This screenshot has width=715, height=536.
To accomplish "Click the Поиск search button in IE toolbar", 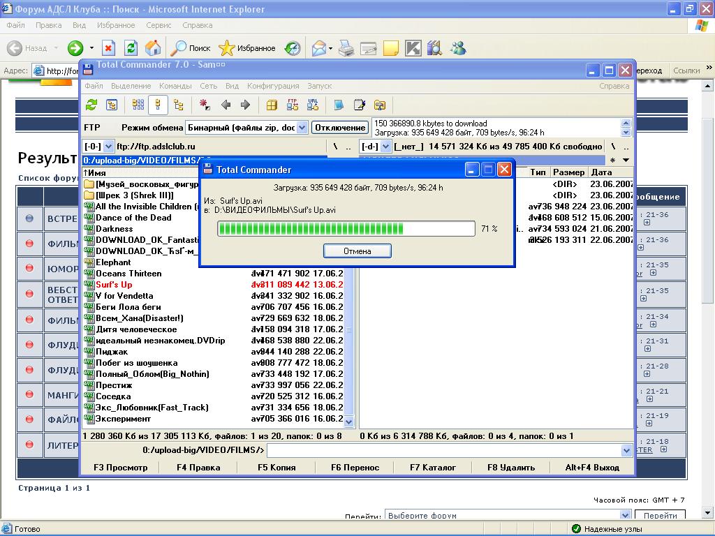I will click(191, 48).
